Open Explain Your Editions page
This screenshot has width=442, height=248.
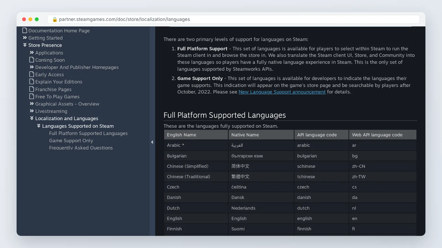click(59, 82)
